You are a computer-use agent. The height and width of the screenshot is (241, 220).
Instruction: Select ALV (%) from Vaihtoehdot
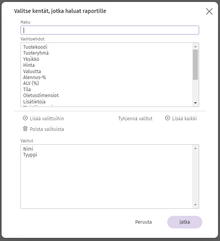(107, 83)
